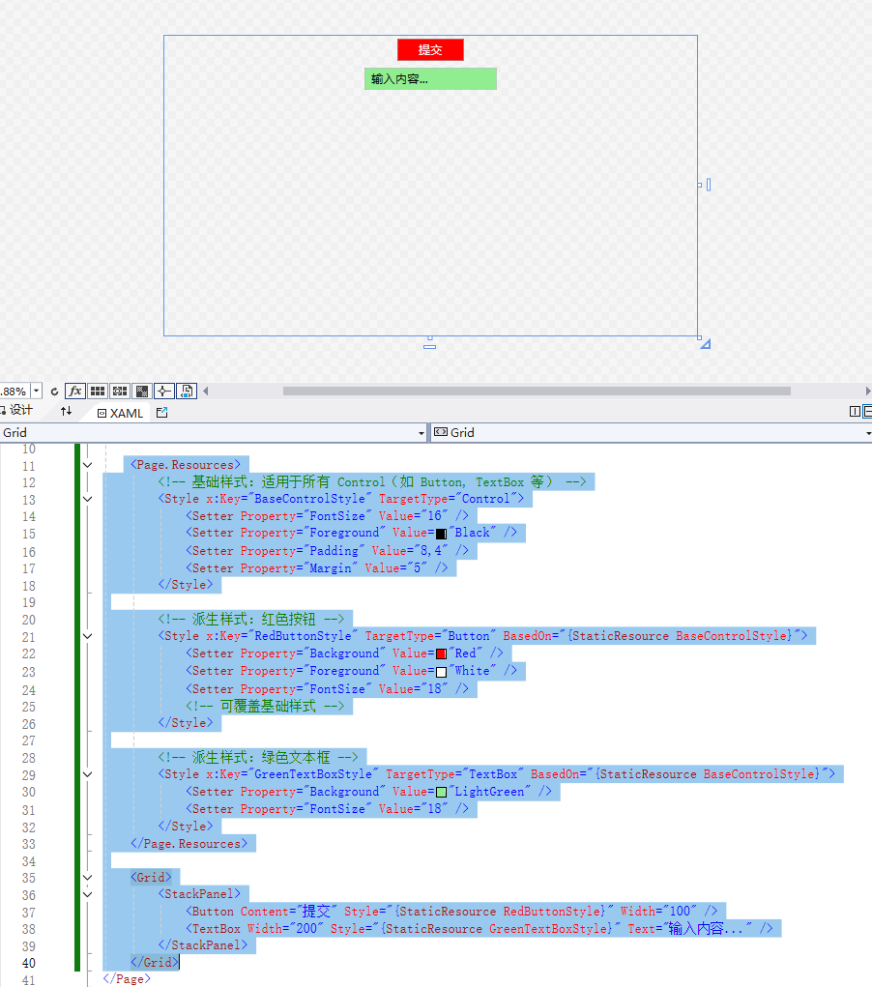
Task: Toggle the checkered artboard background button
Action: (x=142, y=391)
